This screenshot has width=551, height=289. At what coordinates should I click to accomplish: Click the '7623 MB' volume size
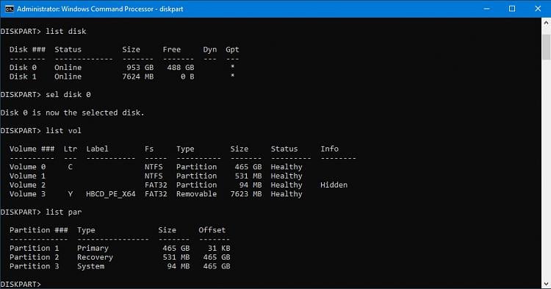[246, 194]
